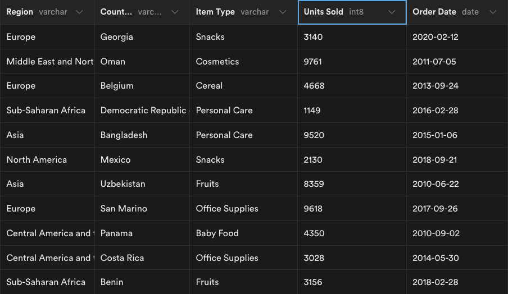This screenshot has height=294, width=508.
Task: Select the Georgia country cell
Action: pyautogui.click(x=142, y=37)
